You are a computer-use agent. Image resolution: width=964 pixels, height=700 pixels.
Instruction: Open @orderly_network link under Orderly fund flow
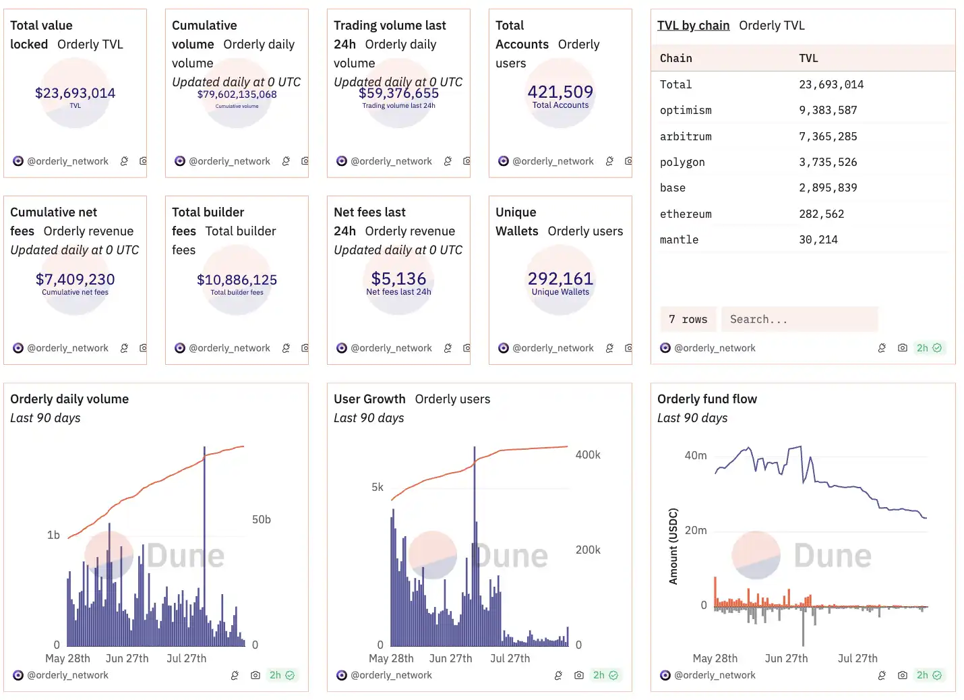coord(715,675)
